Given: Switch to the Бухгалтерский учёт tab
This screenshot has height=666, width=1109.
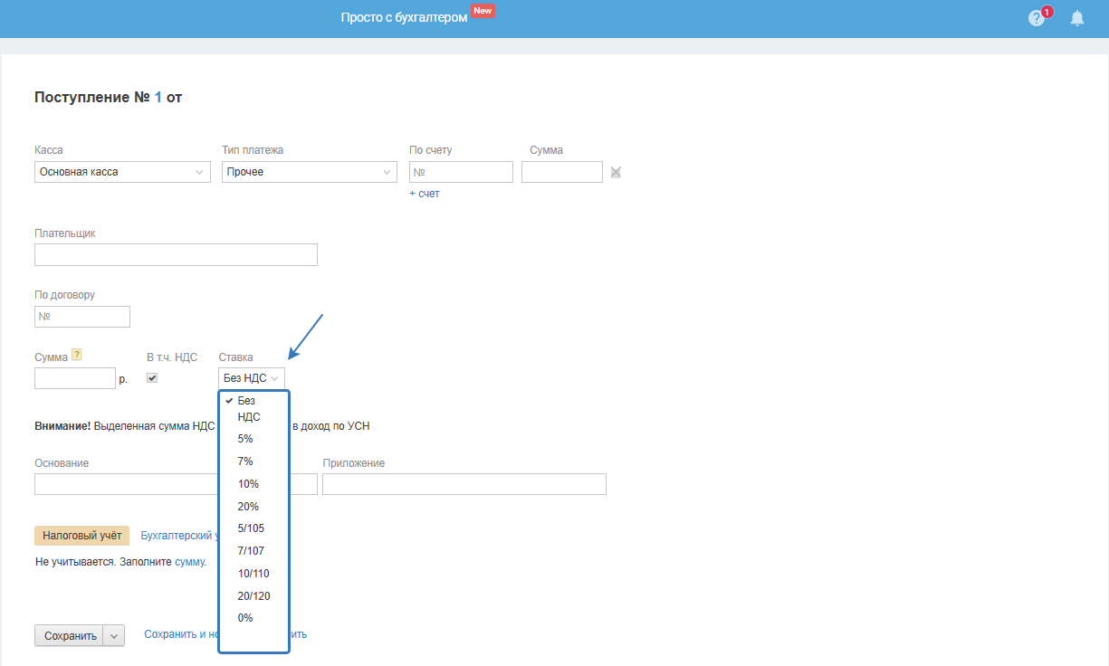Looking at the screenshot, I should pos(177,536).
